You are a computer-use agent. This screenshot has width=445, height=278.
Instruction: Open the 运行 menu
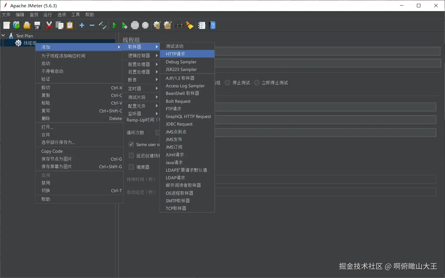point(48,15)
